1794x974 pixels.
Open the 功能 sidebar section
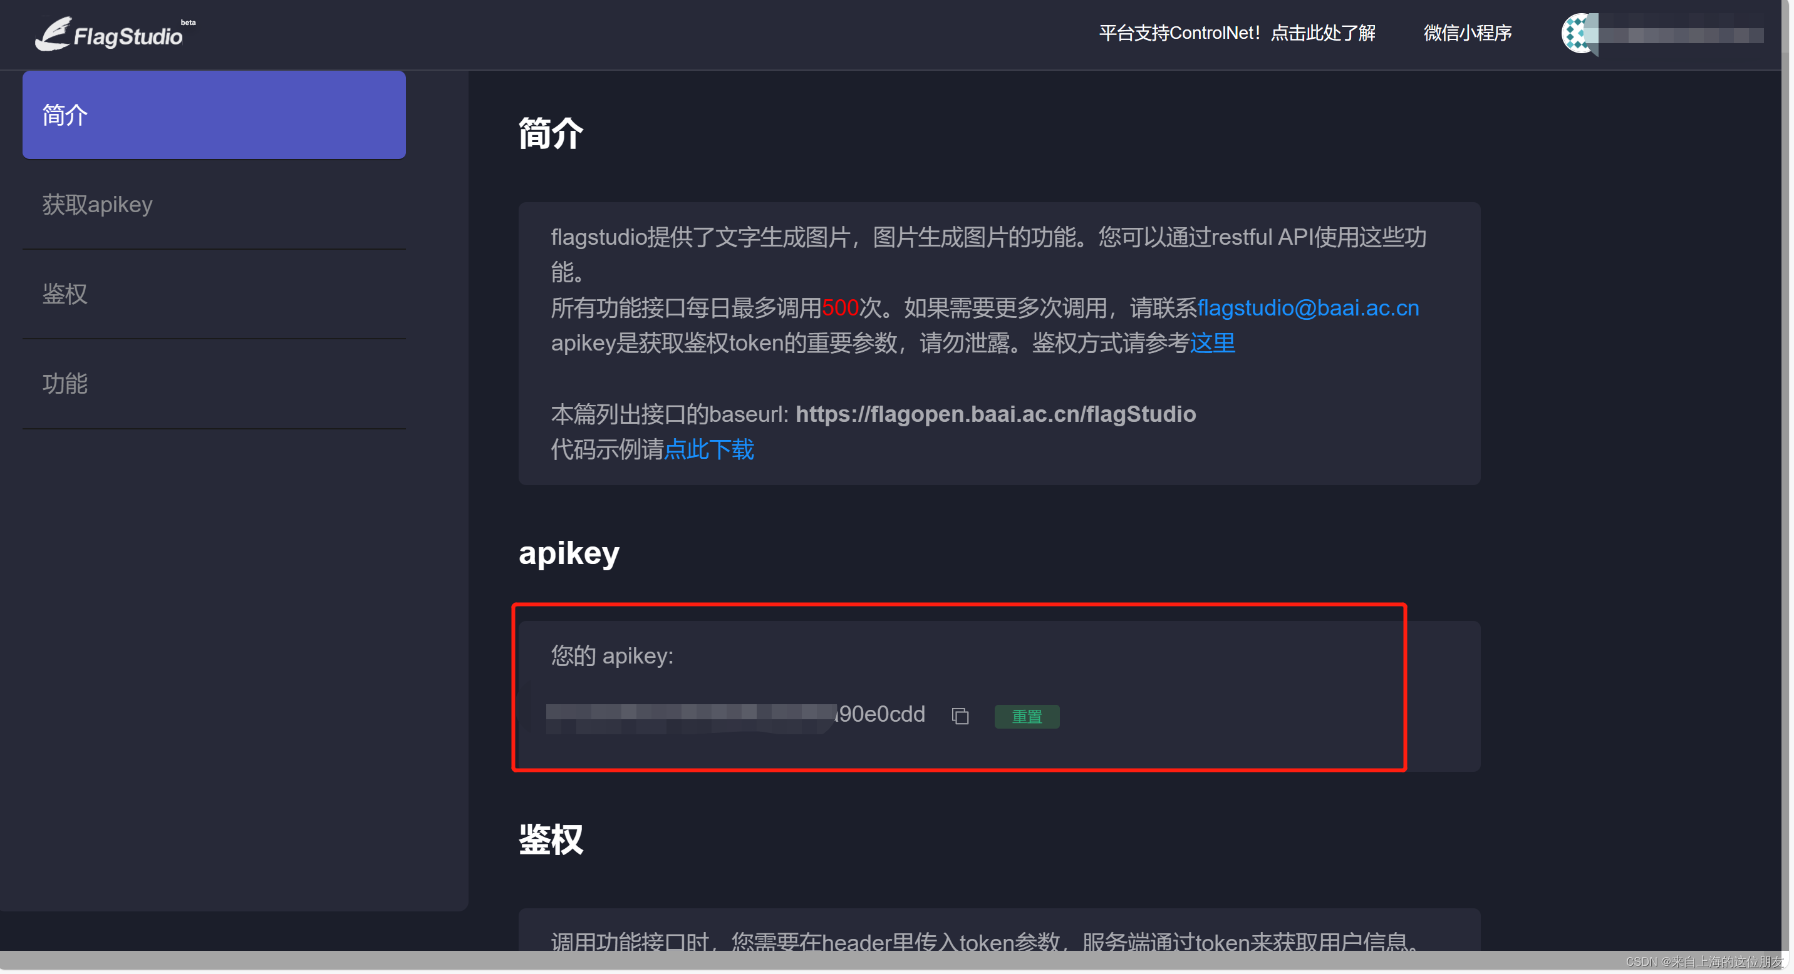(214, 384)
